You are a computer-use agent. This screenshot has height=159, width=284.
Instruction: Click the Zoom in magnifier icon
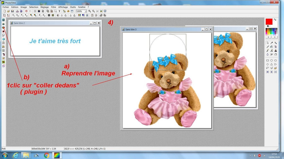[x=90, y=11]
